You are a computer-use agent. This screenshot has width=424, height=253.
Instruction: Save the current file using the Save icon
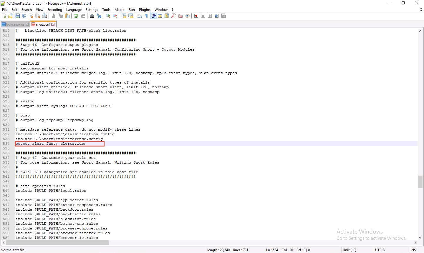[17, 16]
